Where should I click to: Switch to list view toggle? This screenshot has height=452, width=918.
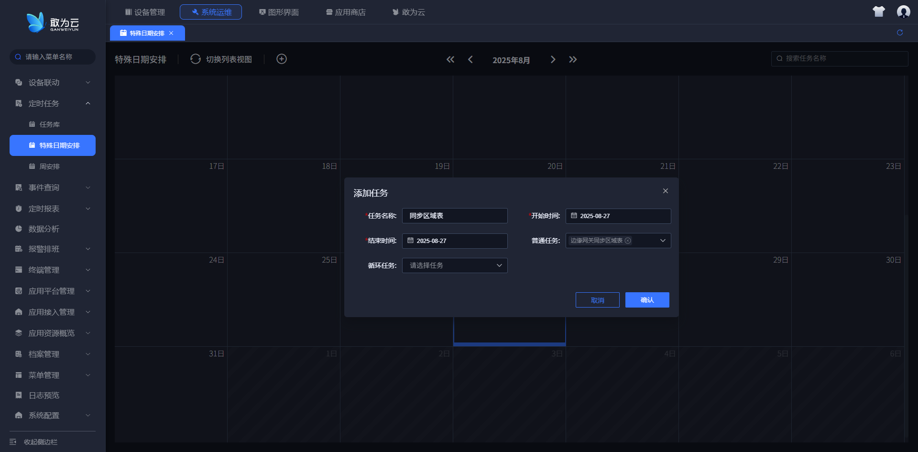(221, 59)
